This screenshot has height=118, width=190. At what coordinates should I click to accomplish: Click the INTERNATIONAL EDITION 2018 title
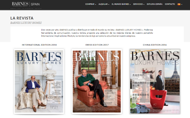pos(39,45)
